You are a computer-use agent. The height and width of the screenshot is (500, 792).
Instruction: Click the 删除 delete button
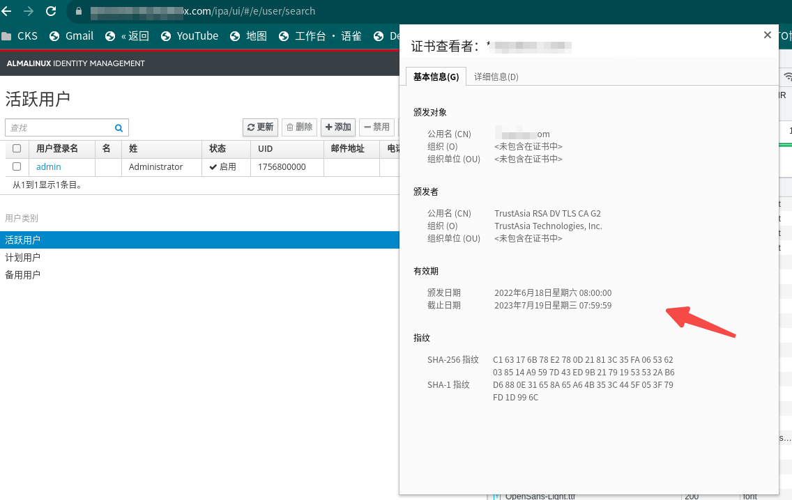300,127
